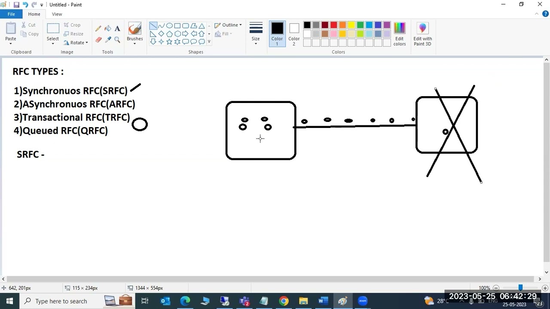Open the shape Fill dropdown
Image resolution: width=550 pixels, height=309 pixels.
coord(223,34)
